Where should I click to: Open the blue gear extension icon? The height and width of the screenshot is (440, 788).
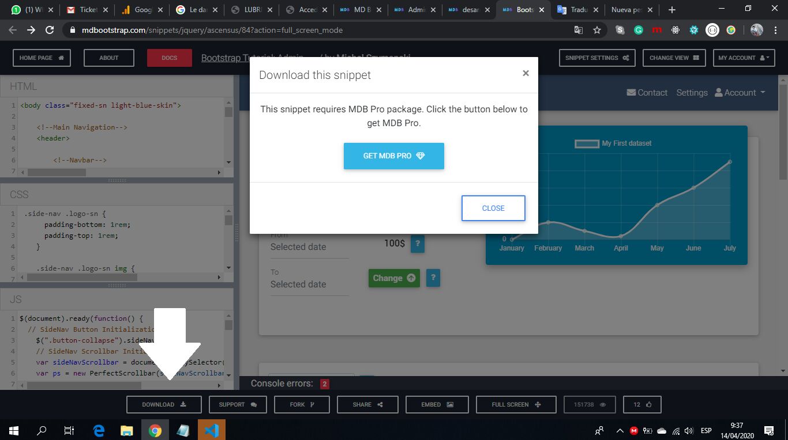694,30
